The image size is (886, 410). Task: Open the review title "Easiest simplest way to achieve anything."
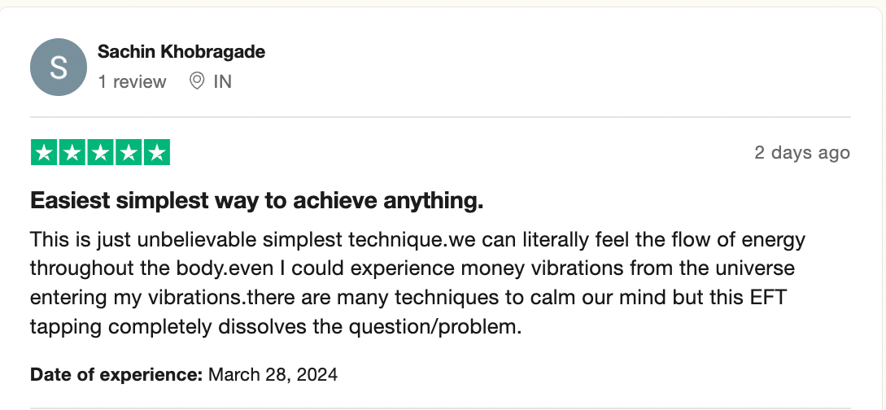tap(256, 201)
